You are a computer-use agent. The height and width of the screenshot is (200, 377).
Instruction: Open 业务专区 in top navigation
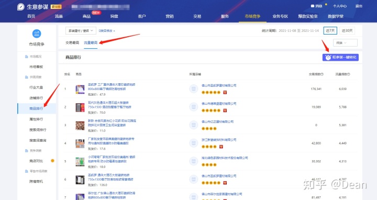pyautogui.click(x=280, y=16)
